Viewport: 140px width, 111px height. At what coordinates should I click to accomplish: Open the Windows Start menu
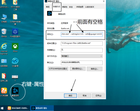2,108
